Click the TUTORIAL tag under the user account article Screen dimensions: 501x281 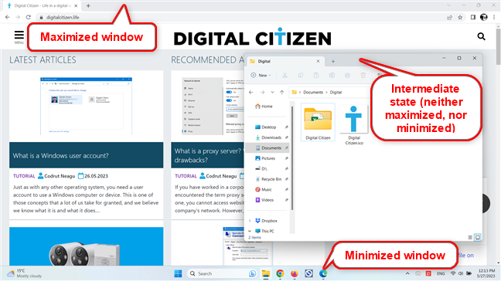coord(24,176)
